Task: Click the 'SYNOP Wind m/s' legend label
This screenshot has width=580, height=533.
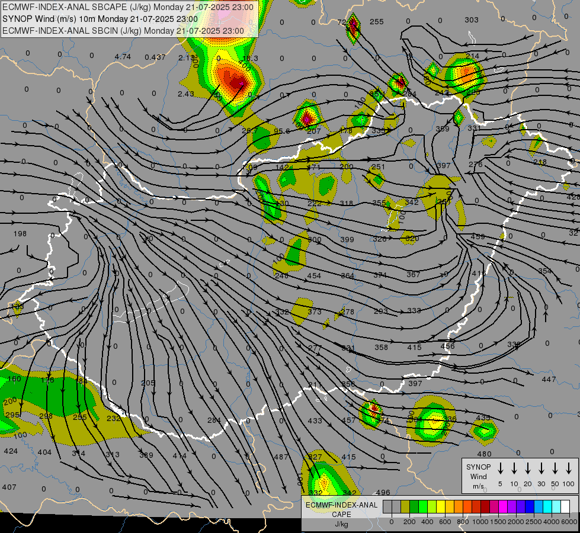Action: point(478,476)
